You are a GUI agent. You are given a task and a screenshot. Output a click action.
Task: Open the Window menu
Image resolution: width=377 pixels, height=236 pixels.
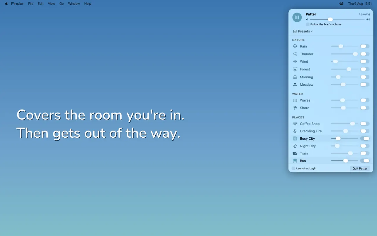coord(74,4)
